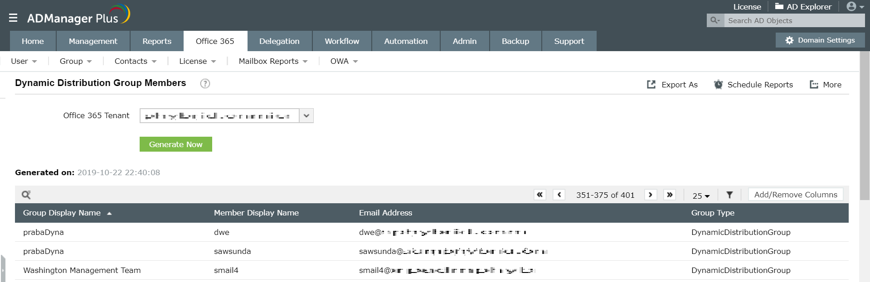Go to the first page of results
The width and height of the screenshot is (870, 282).
(x=540, y=195)
